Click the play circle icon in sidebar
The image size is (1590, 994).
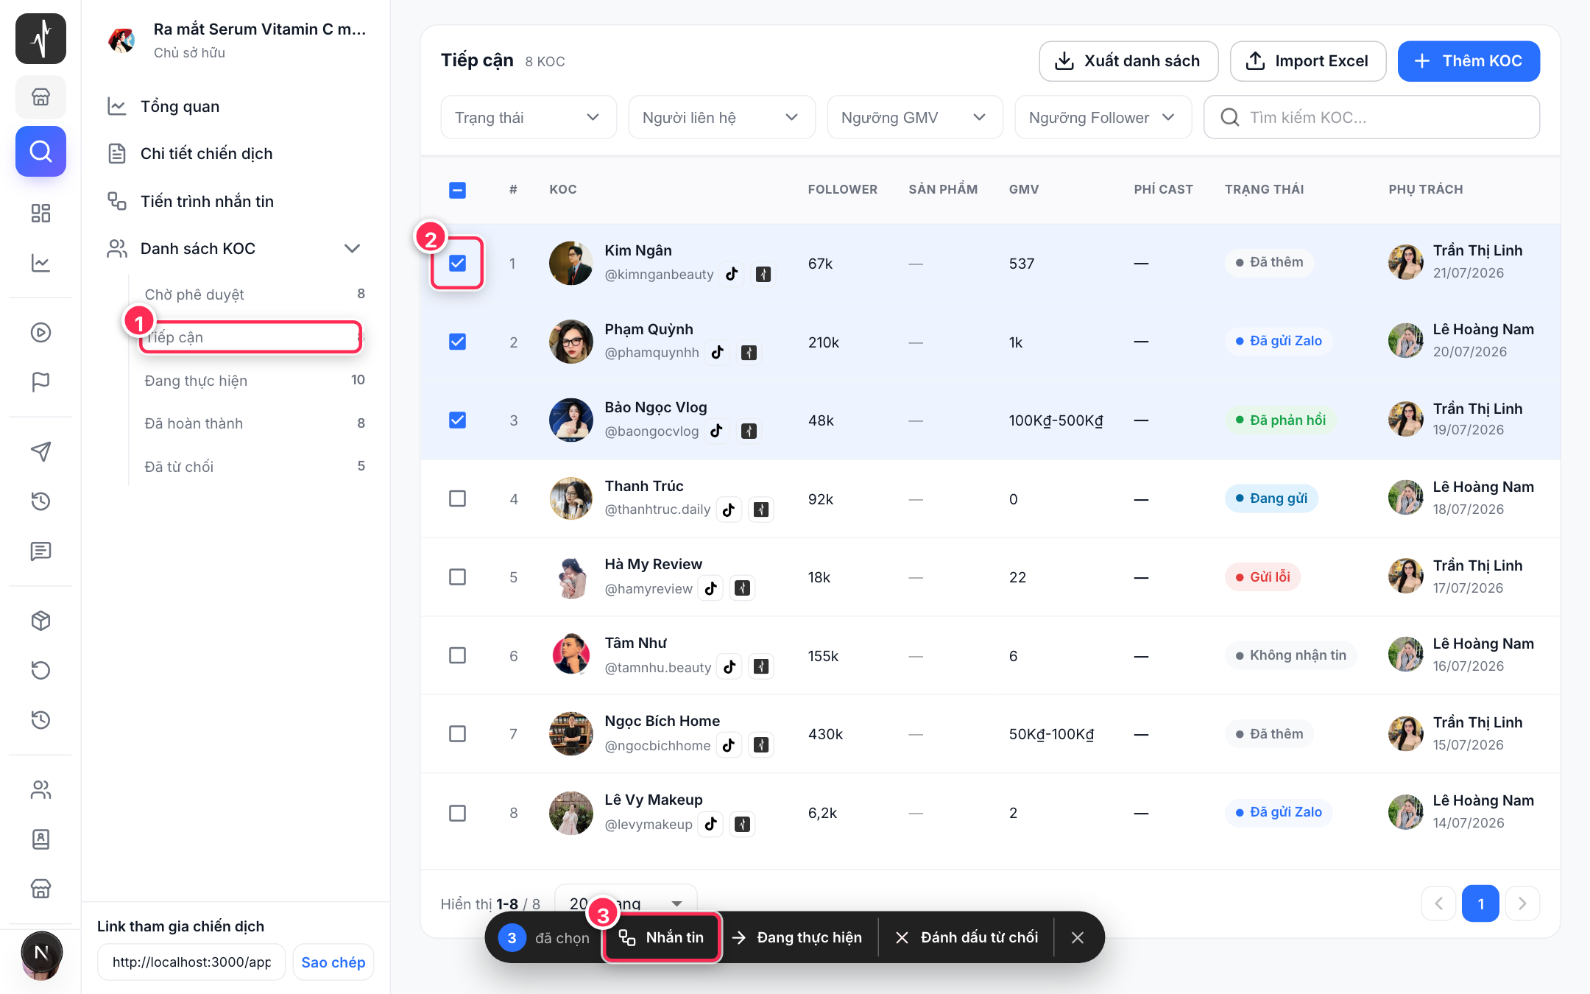40,332
